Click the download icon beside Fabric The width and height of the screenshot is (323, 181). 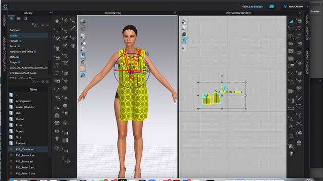[x=19, y=46]
